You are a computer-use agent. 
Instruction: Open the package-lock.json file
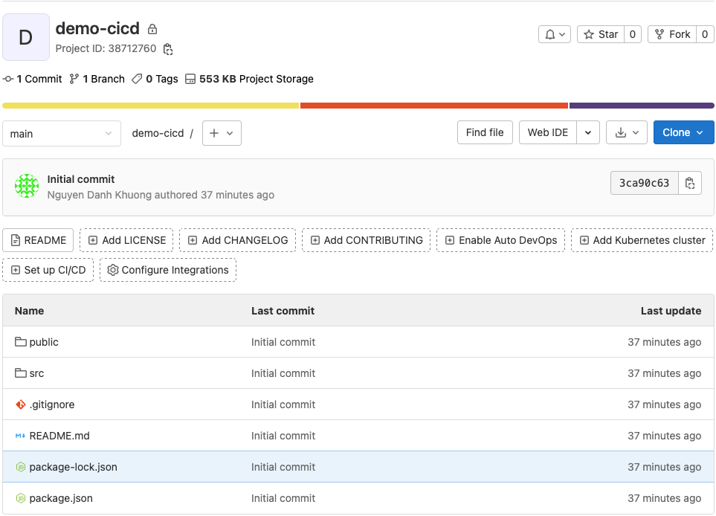(x=74, y=467)
